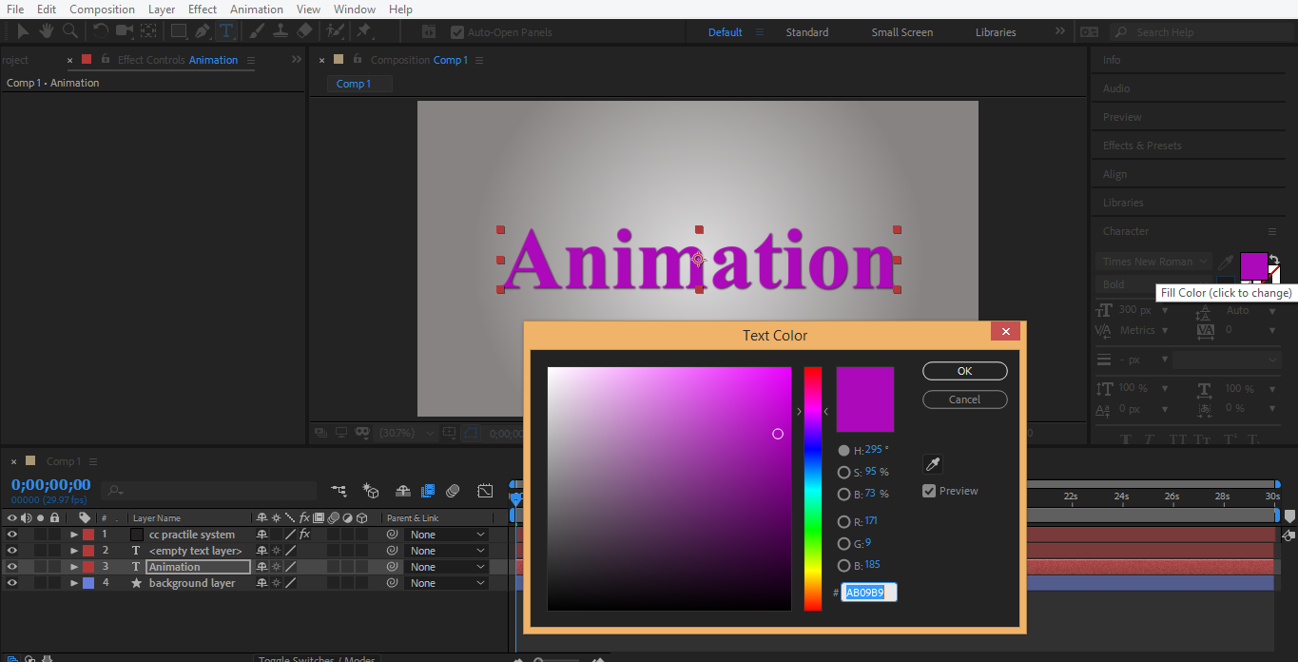Select the S saturation radio button
The image size is (1298, 662).
(x=843, y=473)
